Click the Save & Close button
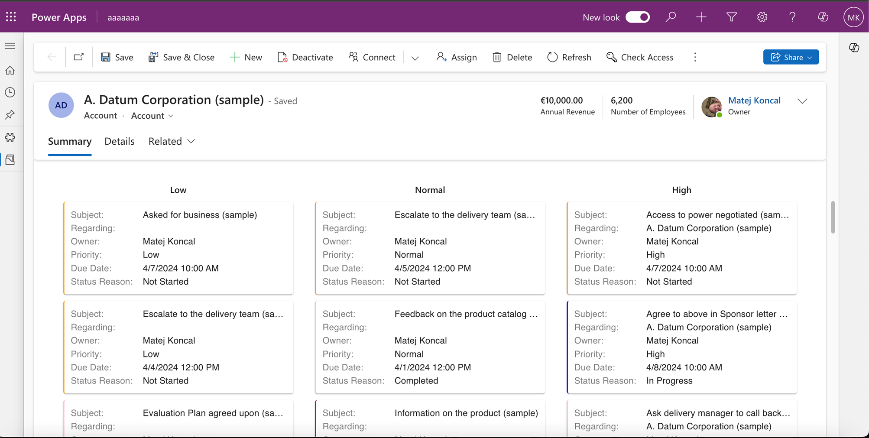 (x=182, y=57)
